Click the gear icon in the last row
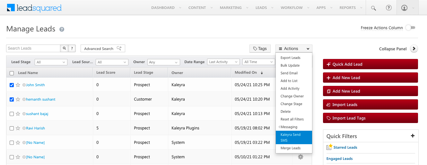 coord(301,157)
